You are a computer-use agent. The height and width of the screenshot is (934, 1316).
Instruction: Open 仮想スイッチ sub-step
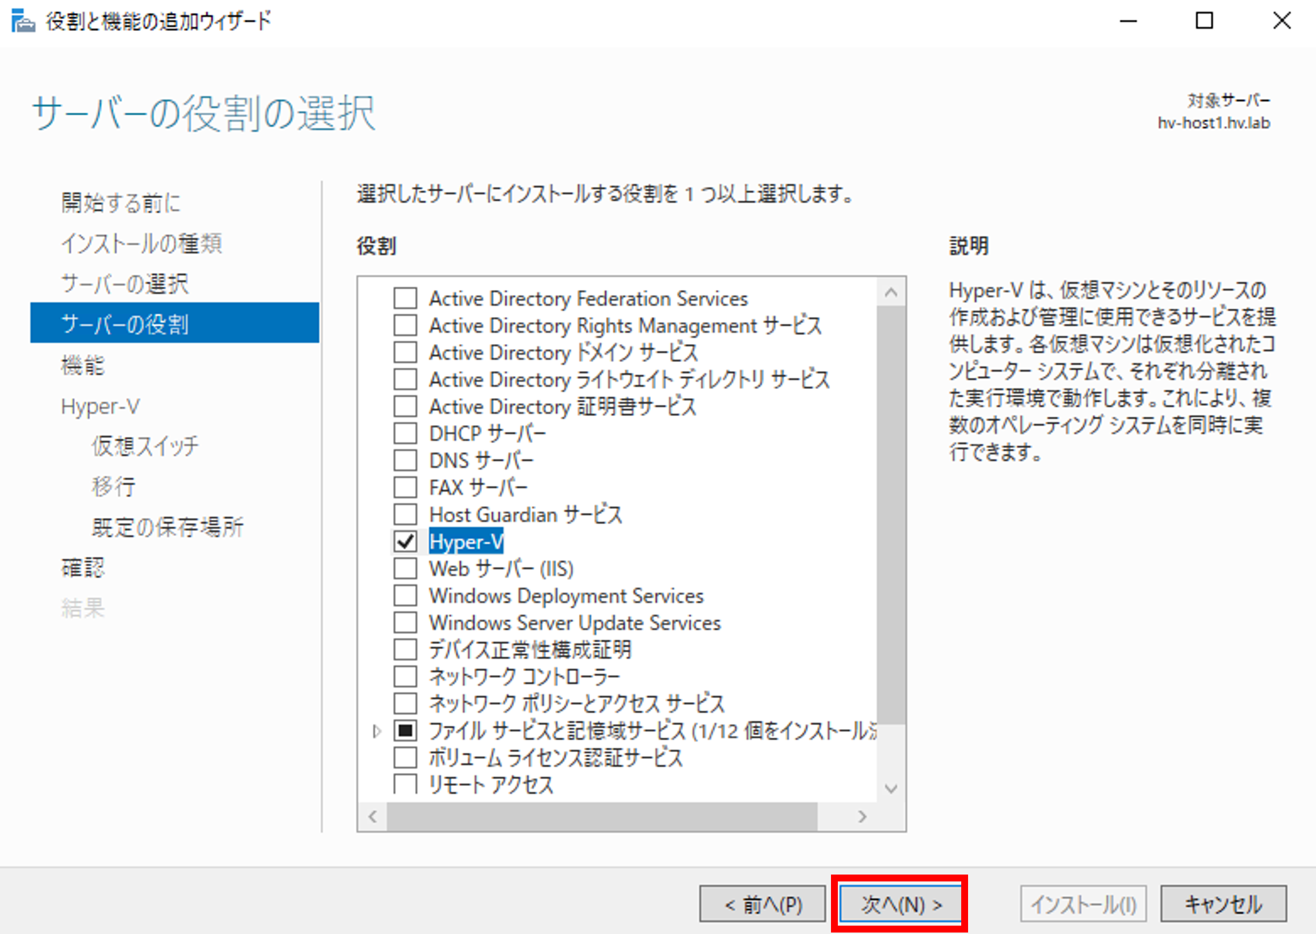pos(145,446)
